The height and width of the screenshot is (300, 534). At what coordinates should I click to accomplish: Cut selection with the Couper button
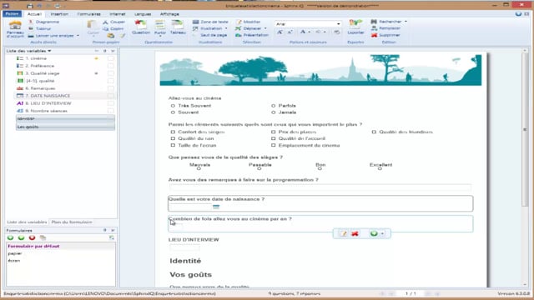click(113, 22)
